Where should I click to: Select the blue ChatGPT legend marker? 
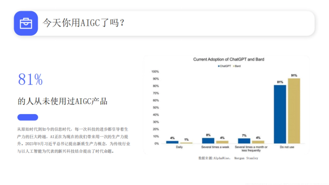[219, 66]
